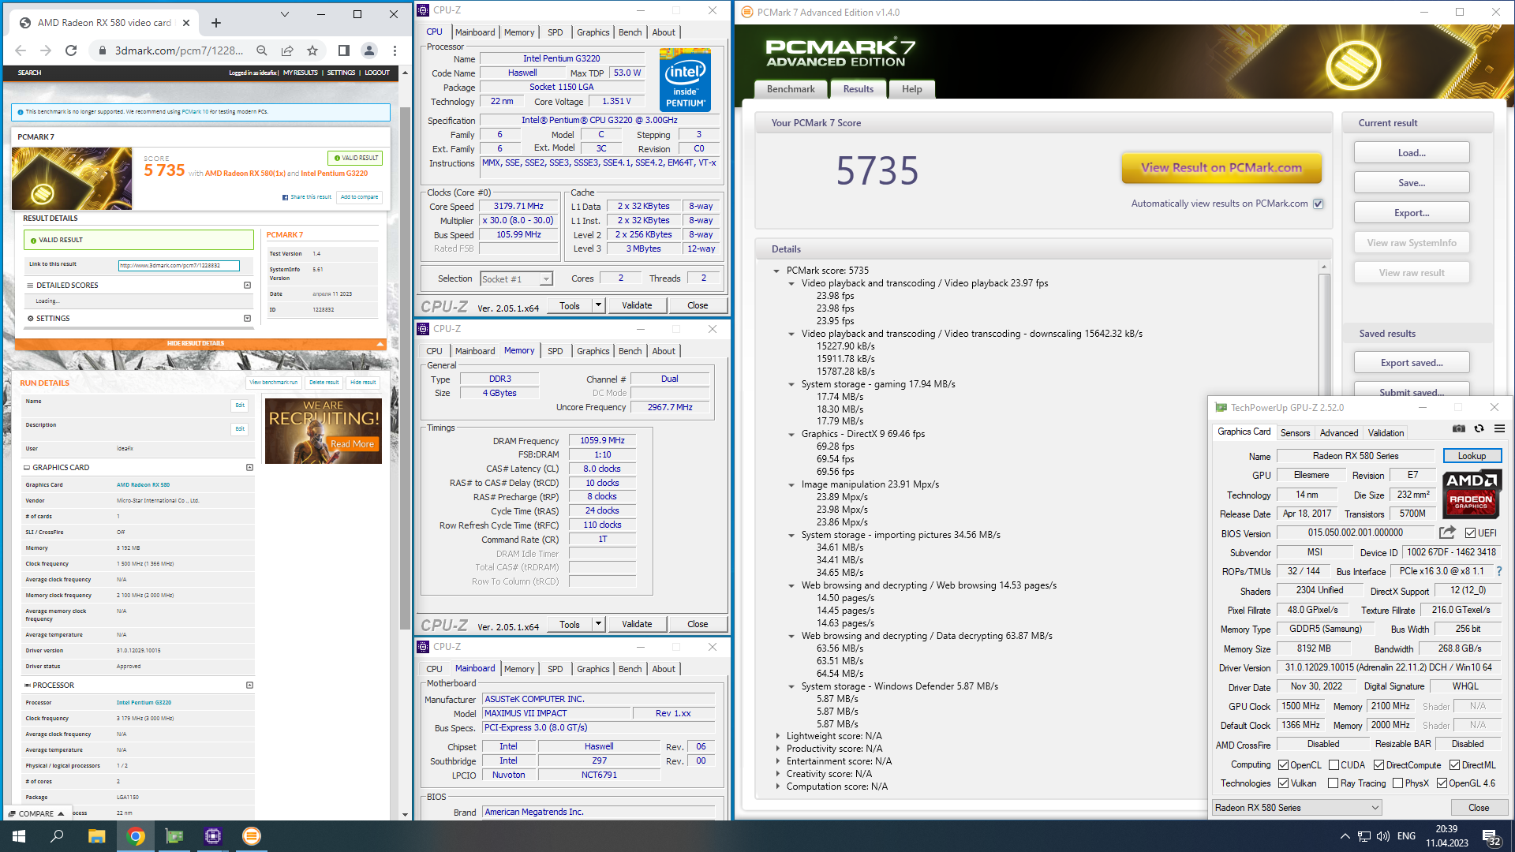Share this page via Chrome share icon
Viewport: 1515px width, 852px height.
287,50
